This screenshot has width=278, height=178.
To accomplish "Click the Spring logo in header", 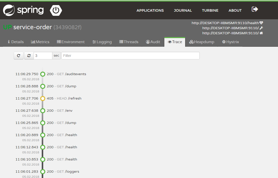I will coord(23,10).
